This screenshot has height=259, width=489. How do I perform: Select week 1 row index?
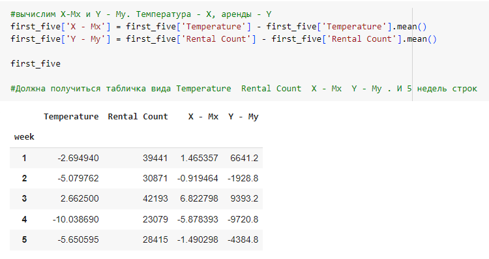pos(24,159)
